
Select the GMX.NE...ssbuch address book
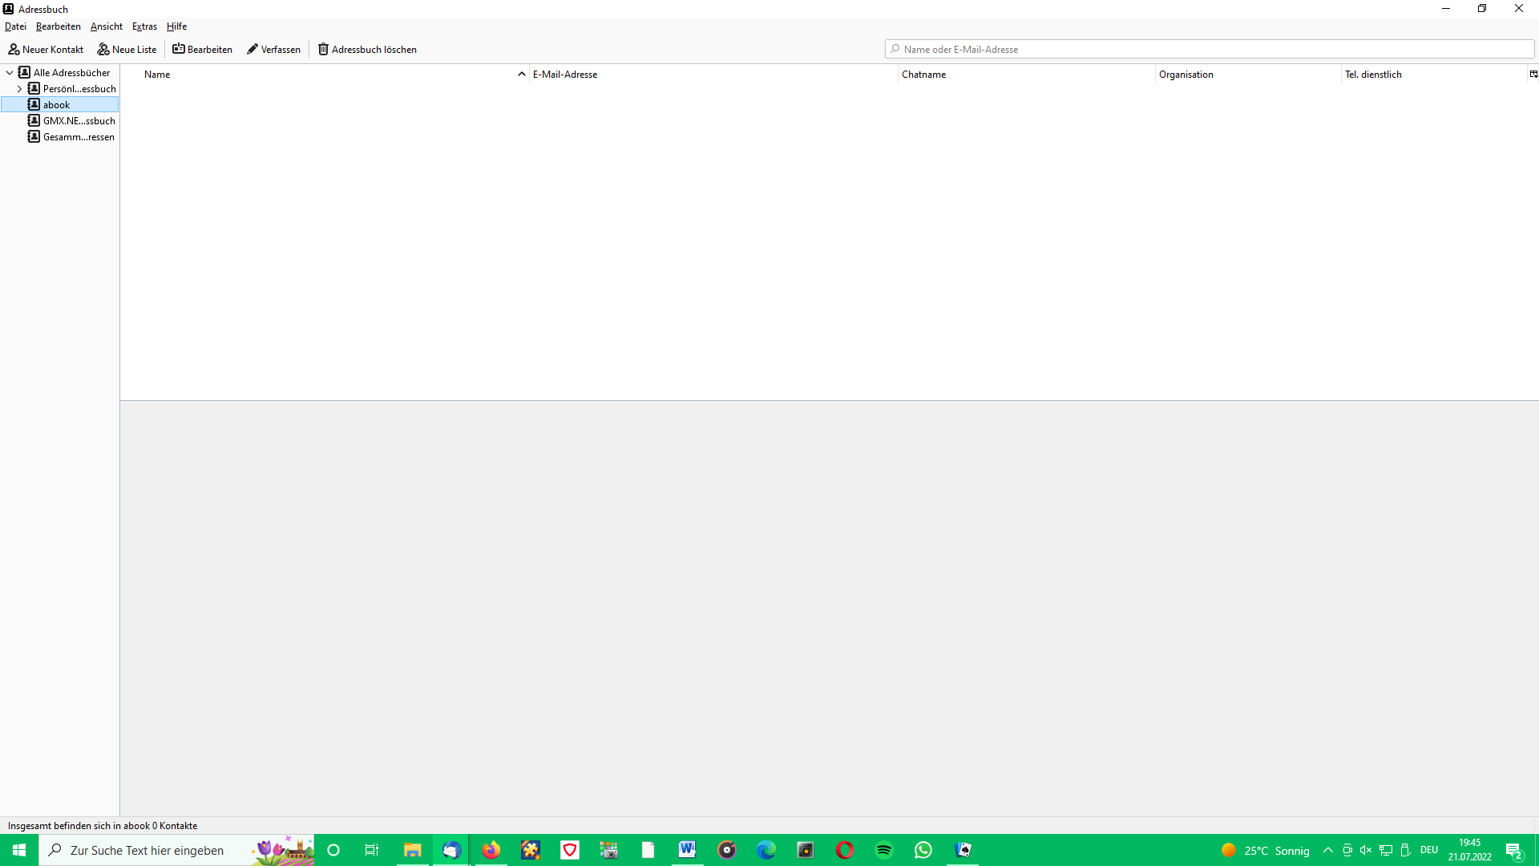pos(79,121)
